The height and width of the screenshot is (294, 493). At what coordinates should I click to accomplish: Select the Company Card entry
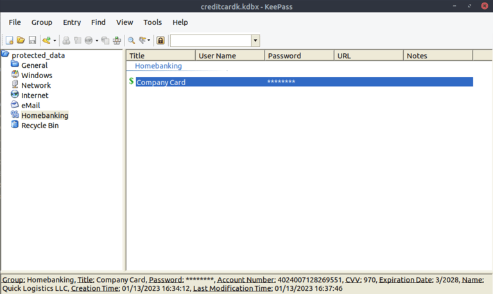coord(304,82)
